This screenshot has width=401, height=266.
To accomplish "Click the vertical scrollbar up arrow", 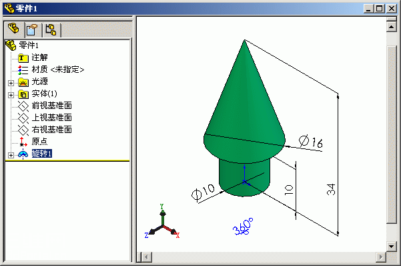I will 392,27.
